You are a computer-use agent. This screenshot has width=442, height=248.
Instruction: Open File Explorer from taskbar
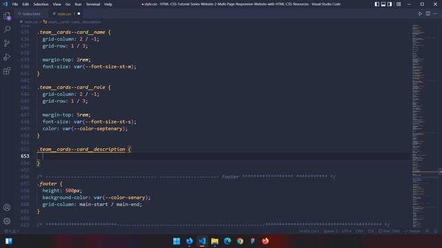coord(215,241)
